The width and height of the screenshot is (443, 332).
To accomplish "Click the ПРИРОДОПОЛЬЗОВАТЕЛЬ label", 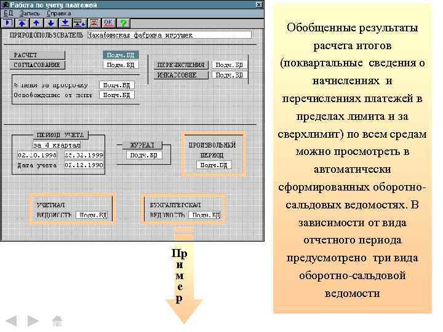I will 47,35.
